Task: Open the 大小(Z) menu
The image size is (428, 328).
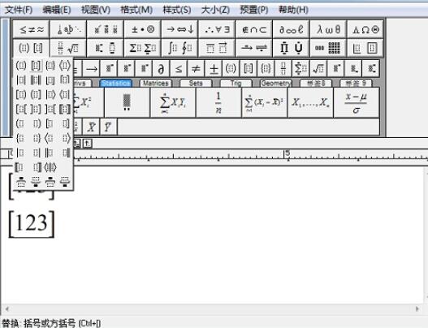Action: (215, 10)
